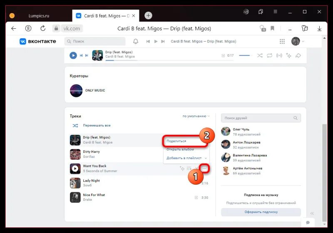333x233 pixels.
Task: Open artist Gorillaz link
Action: (89, 156)
